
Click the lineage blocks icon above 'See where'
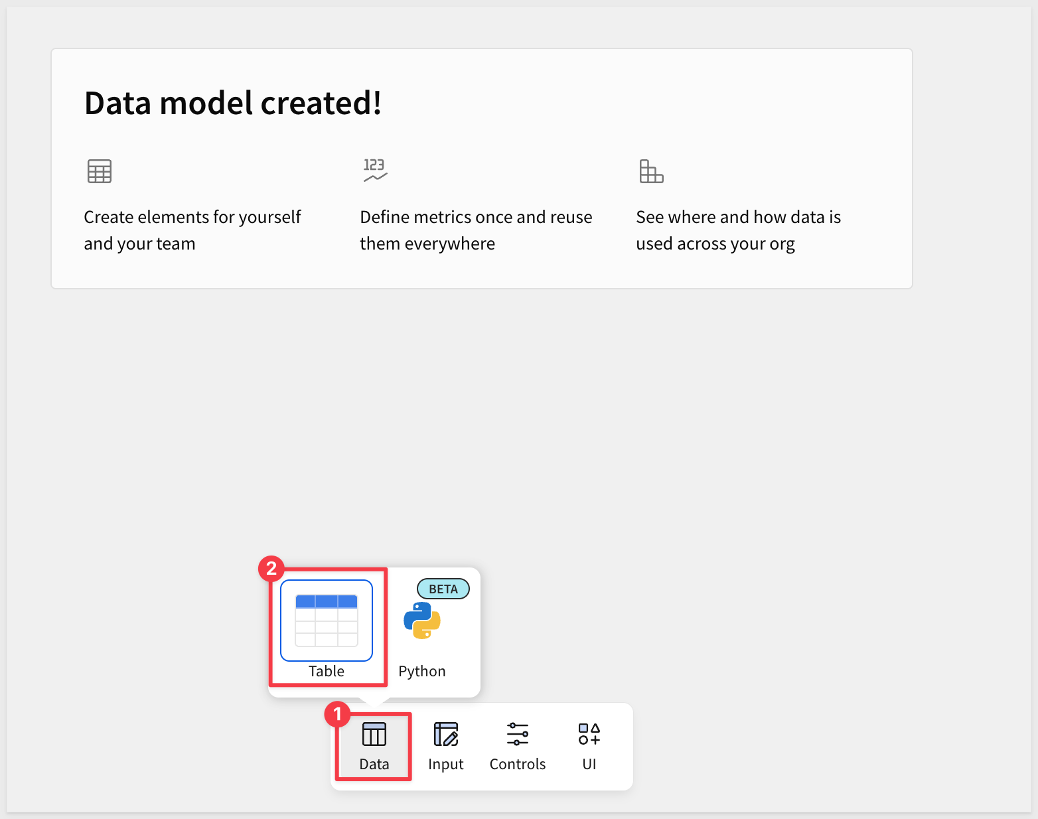[x=651, y=171]
